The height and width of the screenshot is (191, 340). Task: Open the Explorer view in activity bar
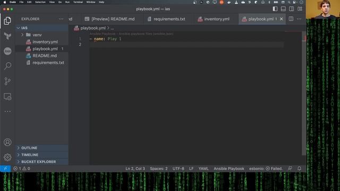tap(7, 21)
